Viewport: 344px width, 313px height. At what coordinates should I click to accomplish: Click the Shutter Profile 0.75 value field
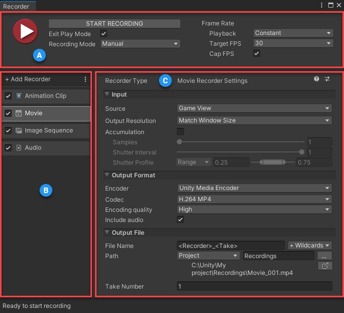coord(314,162)
